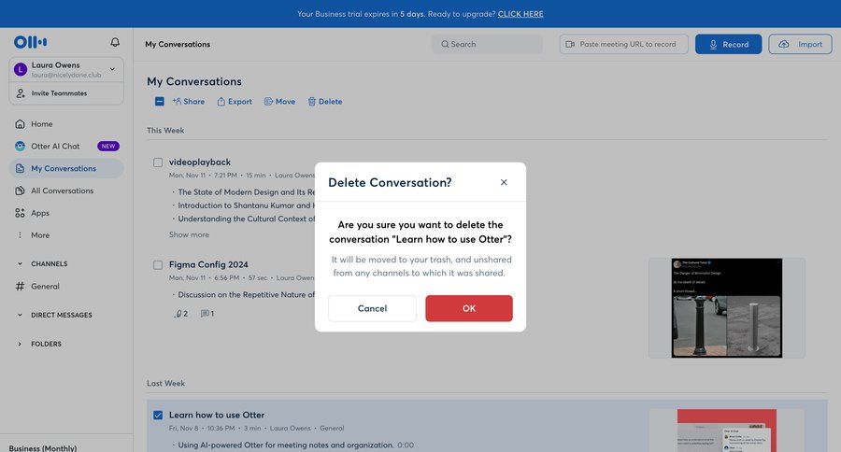Click the search field

coord(487,45)
